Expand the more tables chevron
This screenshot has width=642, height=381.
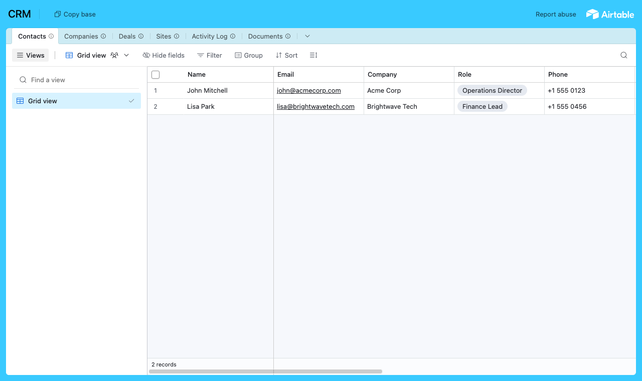click(x=307, y=36)
